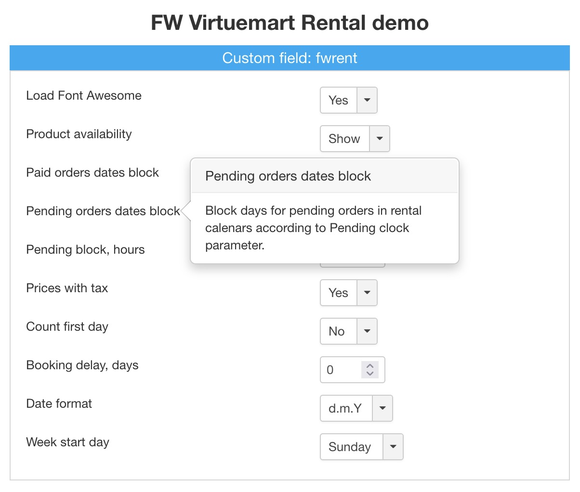The width and height of the screenshot is (580, 492).
Task: Click the Pending block, hours label
Action: 85,249
